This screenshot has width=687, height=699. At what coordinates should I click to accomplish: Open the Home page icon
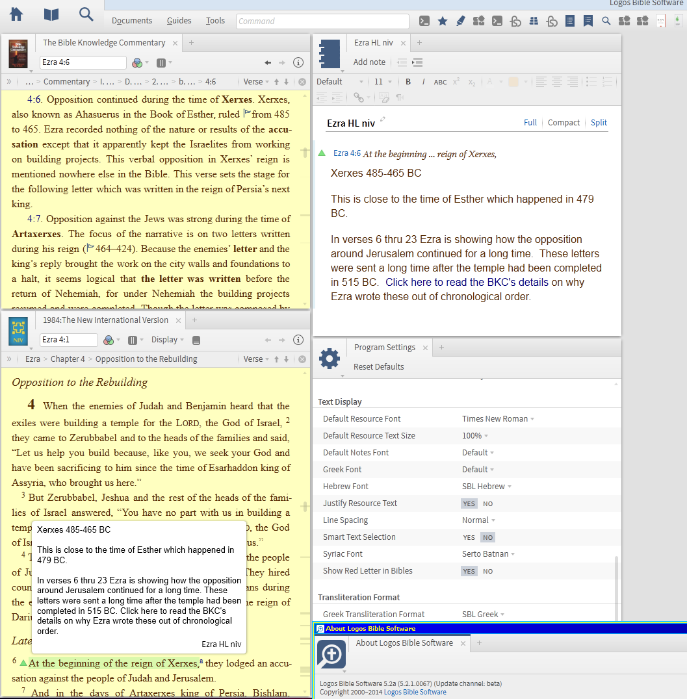[16, 15]
